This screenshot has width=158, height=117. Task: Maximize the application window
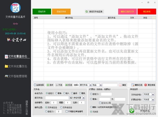coord(148,3)
